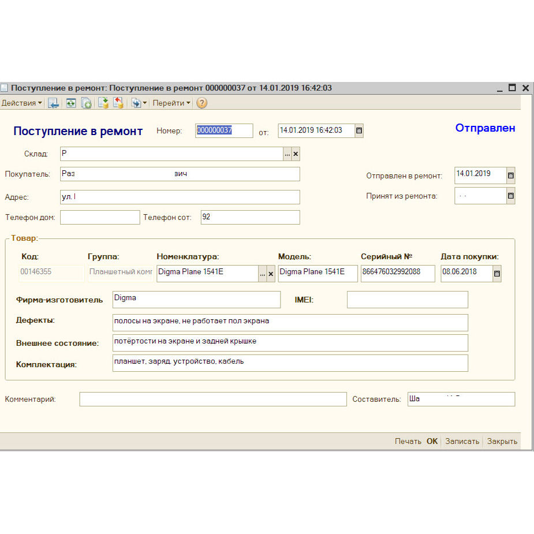Viewport: 534px width, 534px height.
Task: Open the Перейти menu
Action: coord(171,103)
